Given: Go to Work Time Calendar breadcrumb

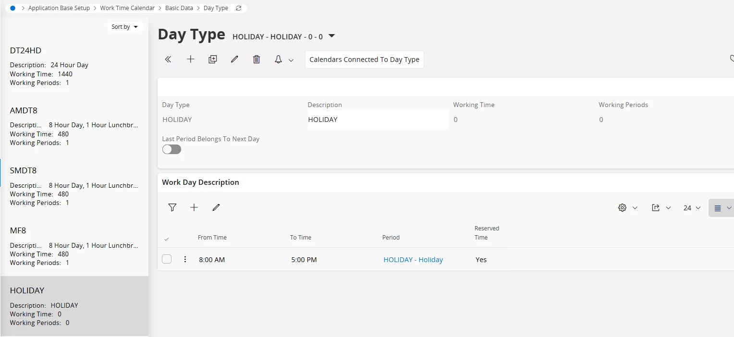Looking at the screenshot, I should pos(127,8).
